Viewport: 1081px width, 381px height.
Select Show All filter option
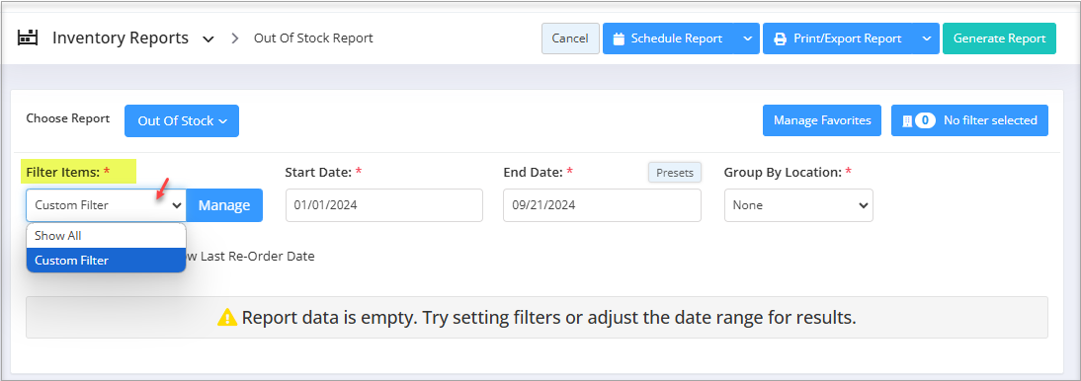106,236
